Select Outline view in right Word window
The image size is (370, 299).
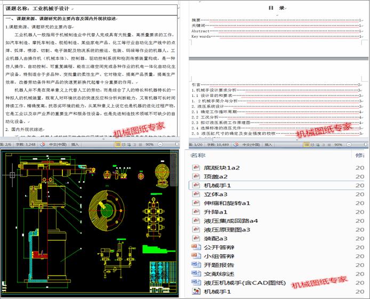[x=324, y=144]
